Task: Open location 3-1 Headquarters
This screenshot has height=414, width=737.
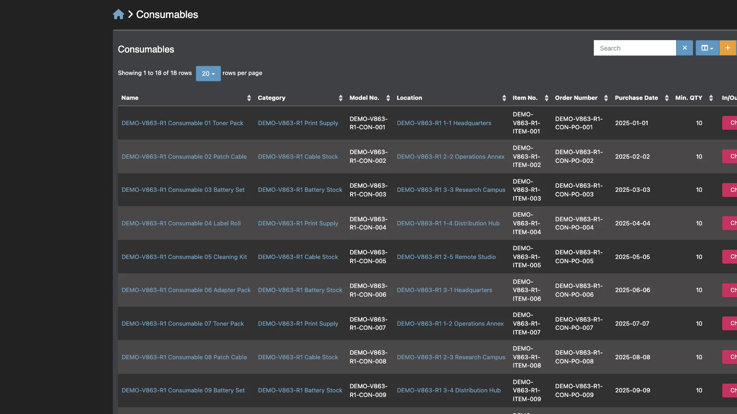Action: pyautogui.click(x=445, y=290)
